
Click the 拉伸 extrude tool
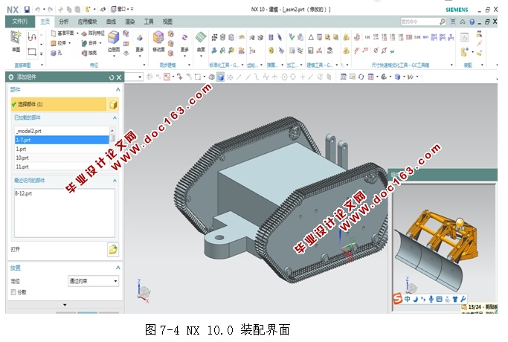(59, 43)
